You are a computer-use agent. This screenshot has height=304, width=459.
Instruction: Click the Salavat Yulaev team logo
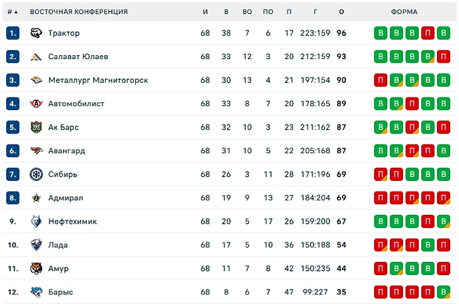point(36,57)
